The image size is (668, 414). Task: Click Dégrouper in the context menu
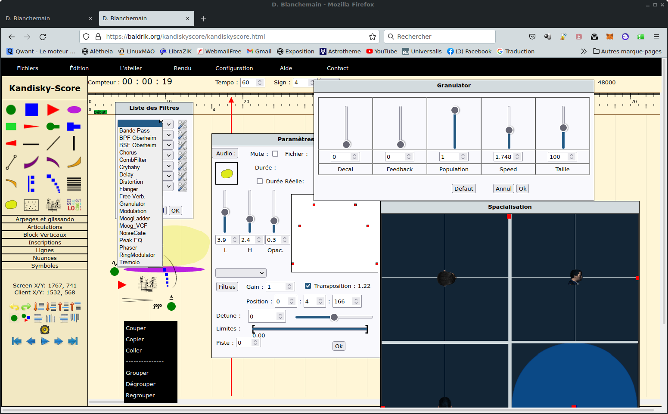[x=140, y=384]
